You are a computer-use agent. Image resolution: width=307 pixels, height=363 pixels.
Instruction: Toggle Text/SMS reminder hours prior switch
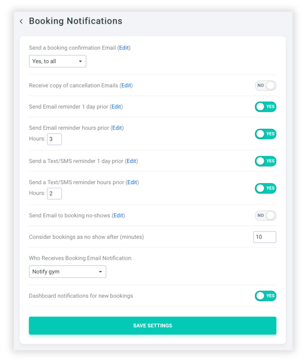point(265,188)
